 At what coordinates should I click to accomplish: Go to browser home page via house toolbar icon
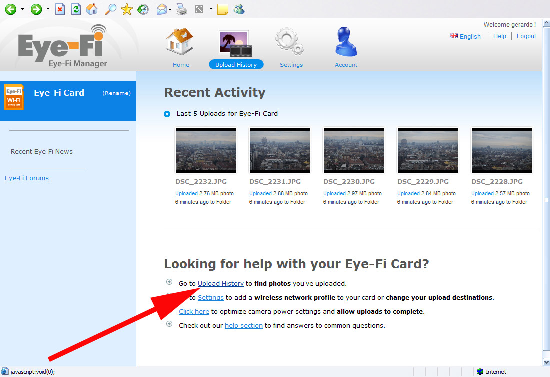92,9
